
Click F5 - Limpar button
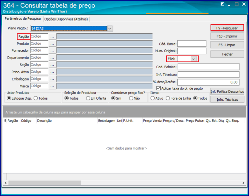point(227,45)
